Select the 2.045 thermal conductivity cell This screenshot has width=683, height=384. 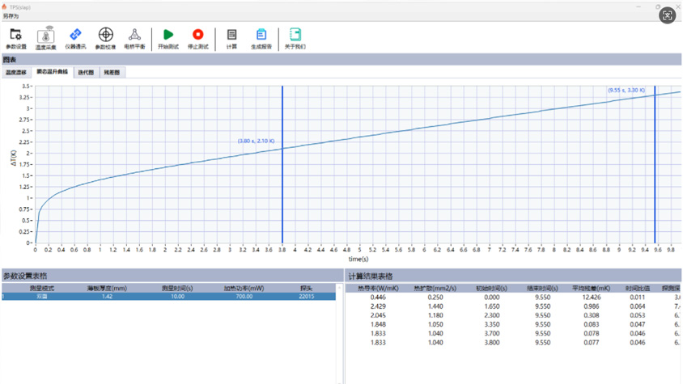(x=378, y=315)
